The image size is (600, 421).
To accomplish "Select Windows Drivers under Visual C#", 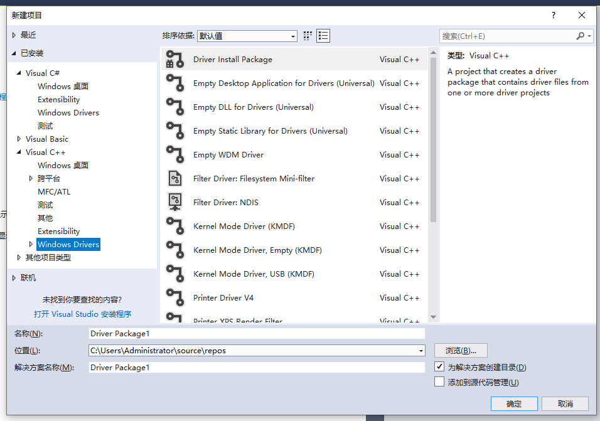I will (x=68, y=112).
